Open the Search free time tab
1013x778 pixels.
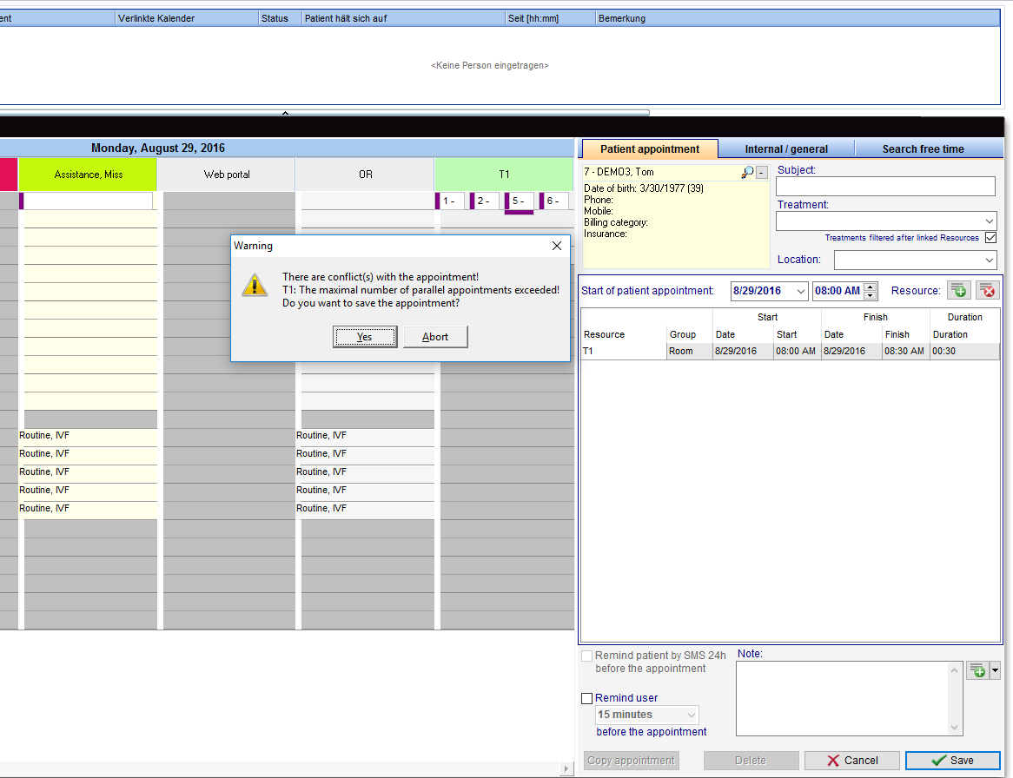click(924, 149)
